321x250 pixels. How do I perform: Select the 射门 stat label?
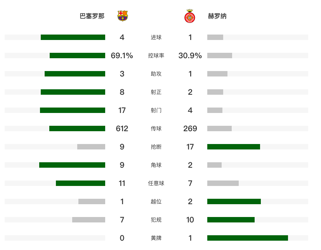156,110
